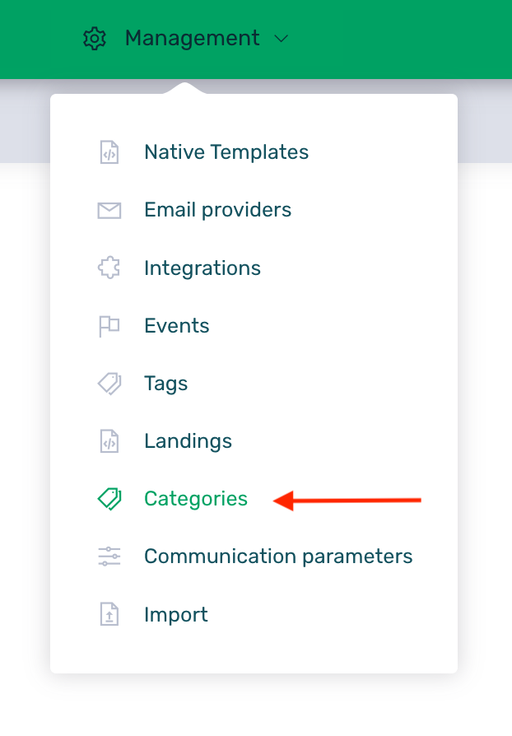Screen dimensions: 512x736
Task: Select Events from the menu
Action: click(176, 326)
